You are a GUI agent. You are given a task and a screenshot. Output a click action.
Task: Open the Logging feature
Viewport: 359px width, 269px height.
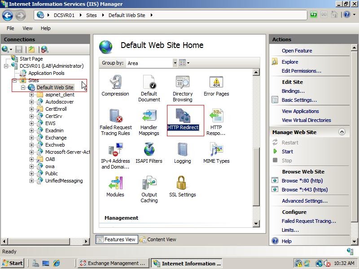(182, 151)
